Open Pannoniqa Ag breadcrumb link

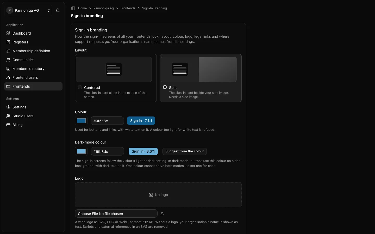[104, 8]
